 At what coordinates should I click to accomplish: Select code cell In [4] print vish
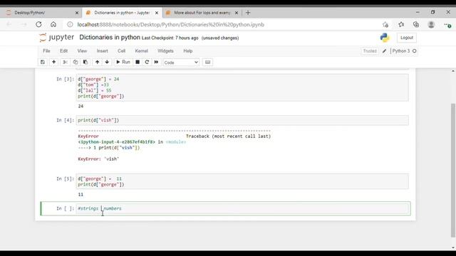tap(242, 120)
